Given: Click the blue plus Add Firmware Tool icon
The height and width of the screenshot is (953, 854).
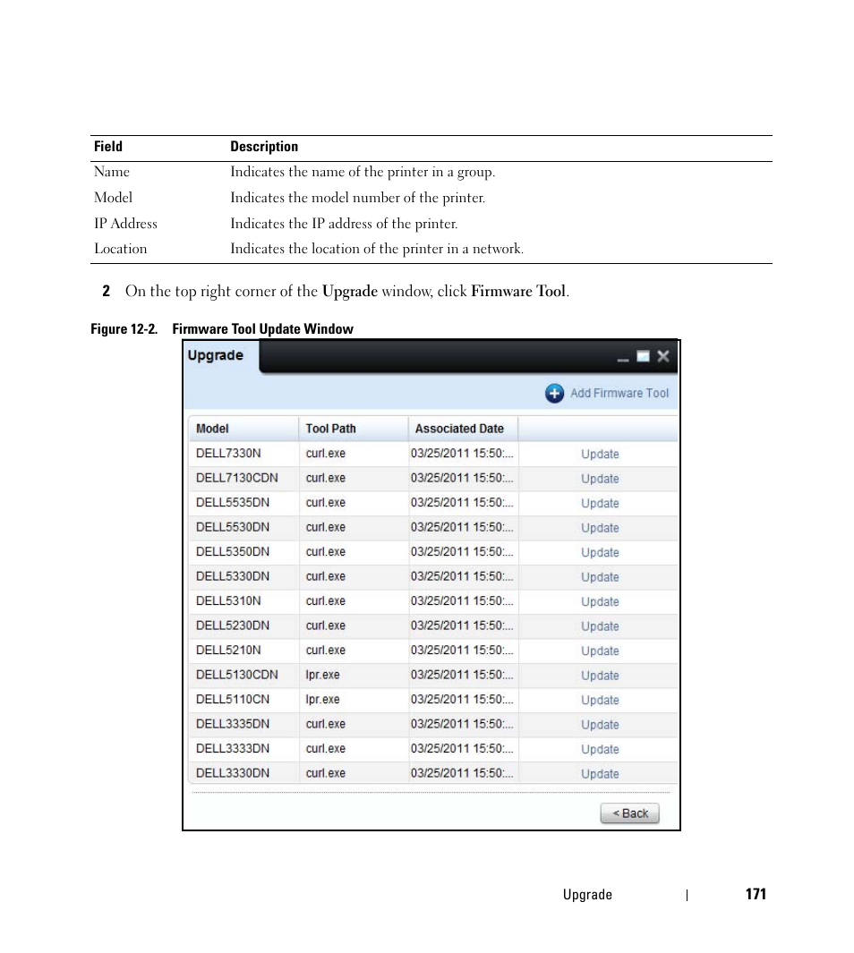Looking at the screenshot, I should coord(554,393).
